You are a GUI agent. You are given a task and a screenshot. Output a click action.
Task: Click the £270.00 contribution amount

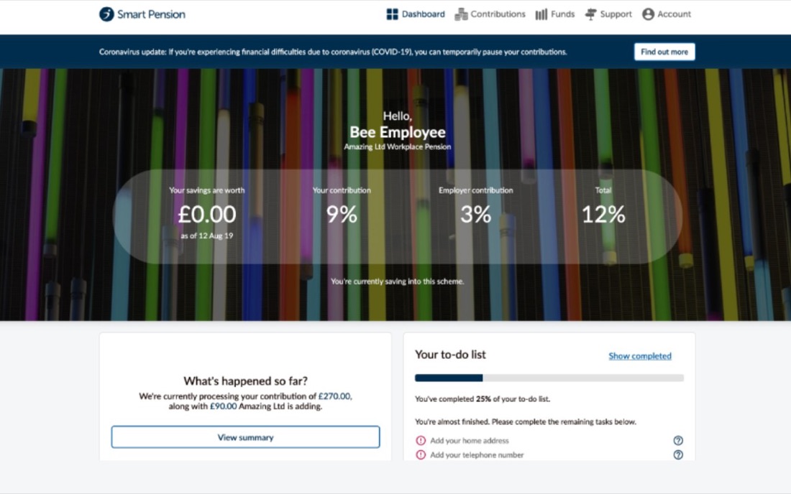334,396
